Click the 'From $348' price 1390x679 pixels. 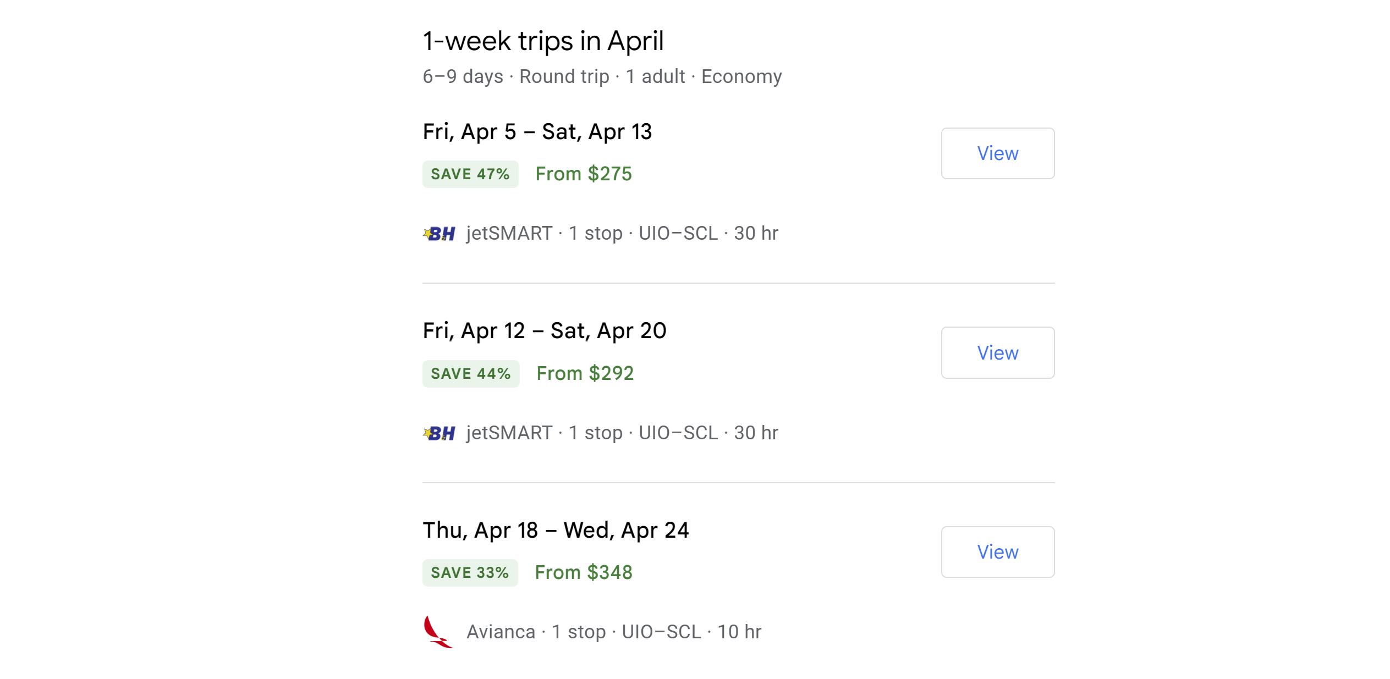pyautogui.click(x=583, y=573)
